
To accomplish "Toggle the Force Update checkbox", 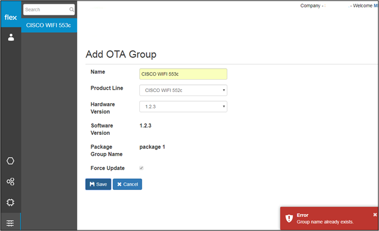I will click(142, 168).
